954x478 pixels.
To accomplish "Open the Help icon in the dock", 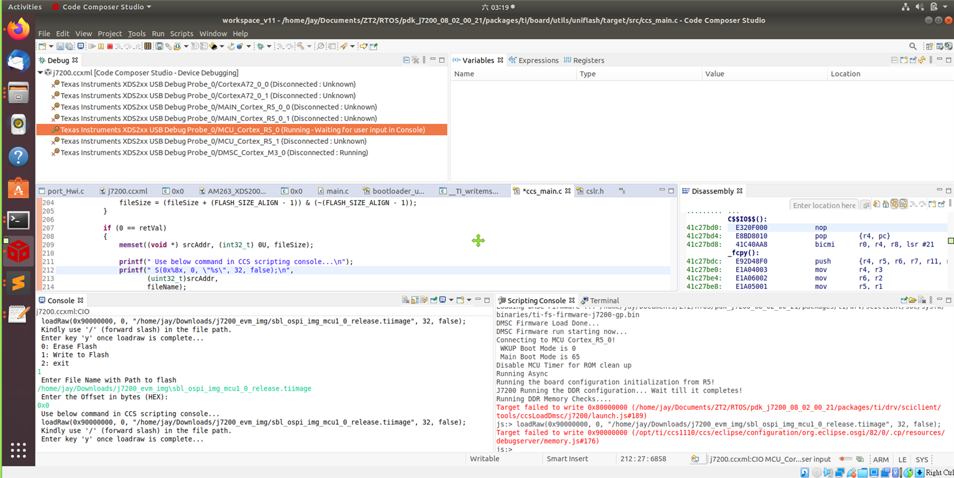I will click(19, 156).
